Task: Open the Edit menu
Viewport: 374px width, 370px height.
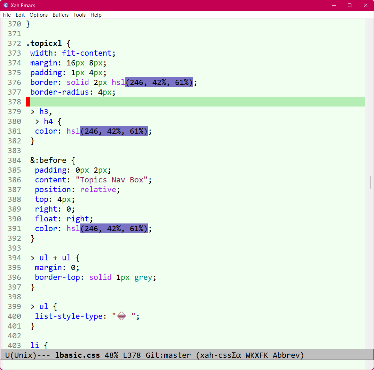Action: pyautogui.click(x=20, y=15)
